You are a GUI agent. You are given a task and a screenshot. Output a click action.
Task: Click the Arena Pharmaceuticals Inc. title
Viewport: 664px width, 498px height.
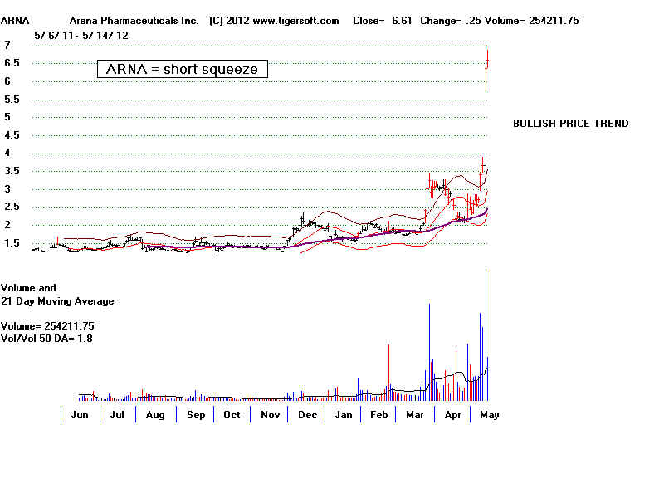coord(127,20)
